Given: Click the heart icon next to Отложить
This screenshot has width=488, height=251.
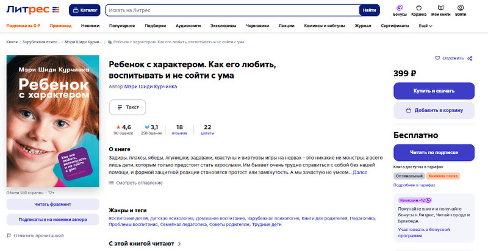Looking at the screenshot, I should [437, 58].
